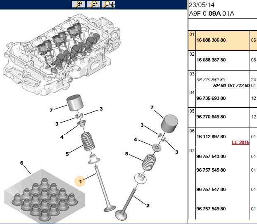
Task: Click diagram code A9F 0 09A 01A
Action: pos(212,14)
